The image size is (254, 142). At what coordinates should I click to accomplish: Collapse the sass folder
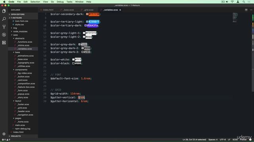point(15,35)
